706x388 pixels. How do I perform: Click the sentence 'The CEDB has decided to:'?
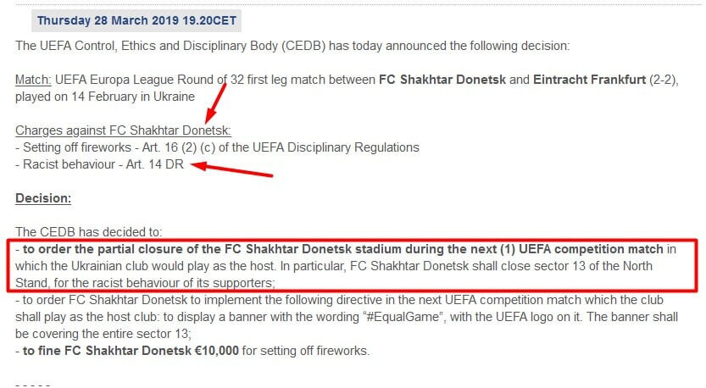tap(89, 232)
